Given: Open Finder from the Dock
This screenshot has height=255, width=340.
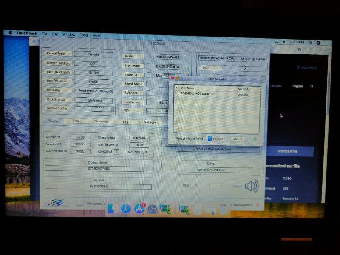Looking at the screenshot, I should click(x=113, y=209).
